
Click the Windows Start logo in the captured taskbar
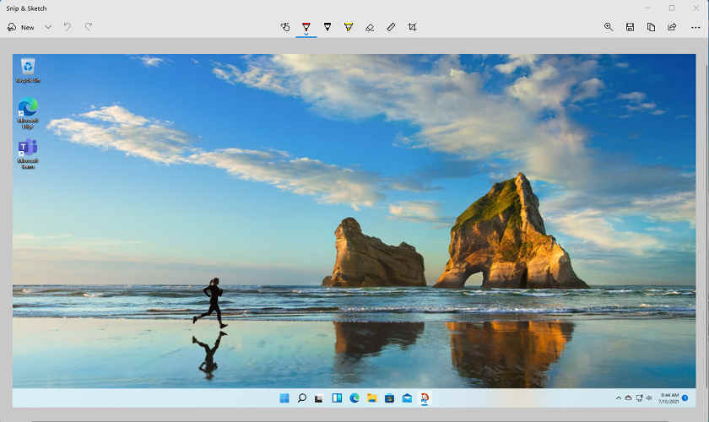point(284,398)
